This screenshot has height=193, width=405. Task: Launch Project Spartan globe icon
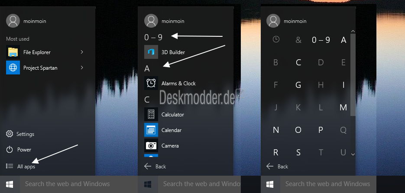13,68
